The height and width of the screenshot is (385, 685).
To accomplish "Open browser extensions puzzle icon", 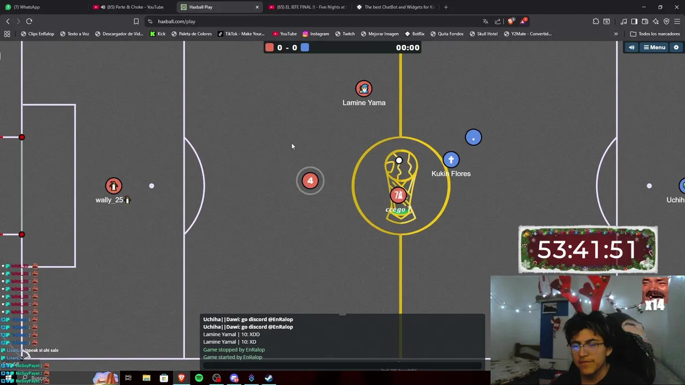I will (596, 21).
